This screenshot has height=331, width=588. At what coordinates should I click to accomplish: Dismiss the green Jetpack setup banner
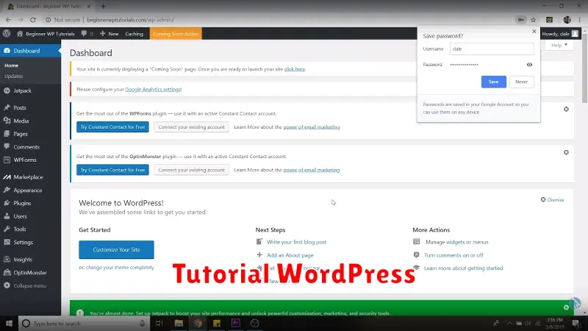pos(566,307)
